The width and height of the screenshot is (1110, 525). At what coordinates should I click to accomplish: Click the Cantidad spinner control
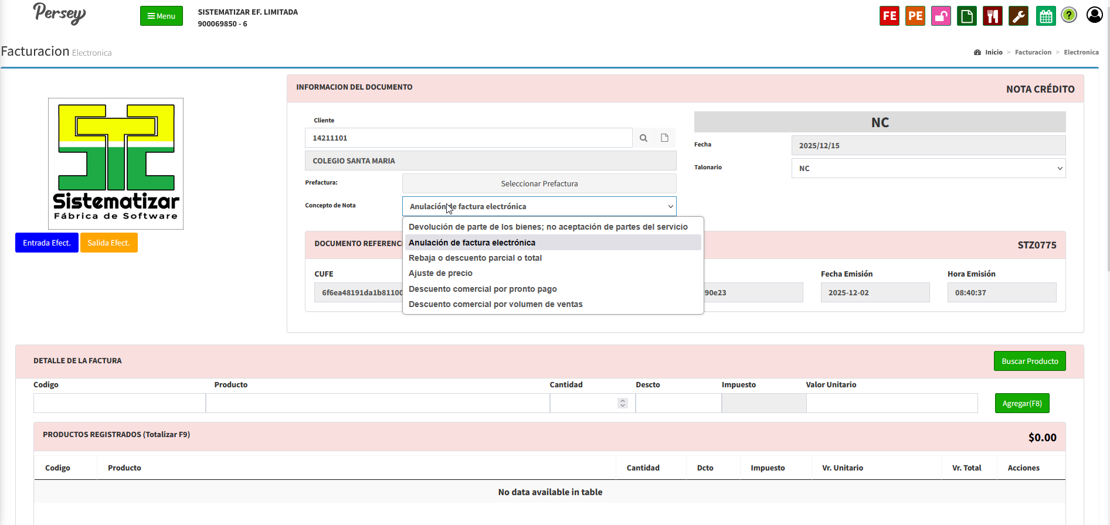622,403
